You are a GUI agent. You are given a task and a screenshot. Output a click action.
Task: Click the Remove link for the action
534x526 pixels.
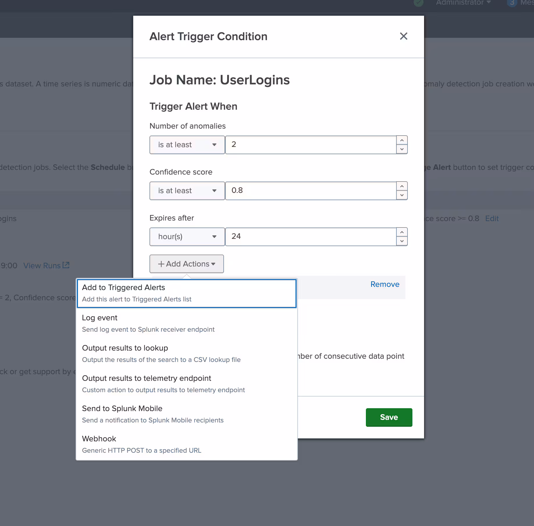(x=385, y=284)
